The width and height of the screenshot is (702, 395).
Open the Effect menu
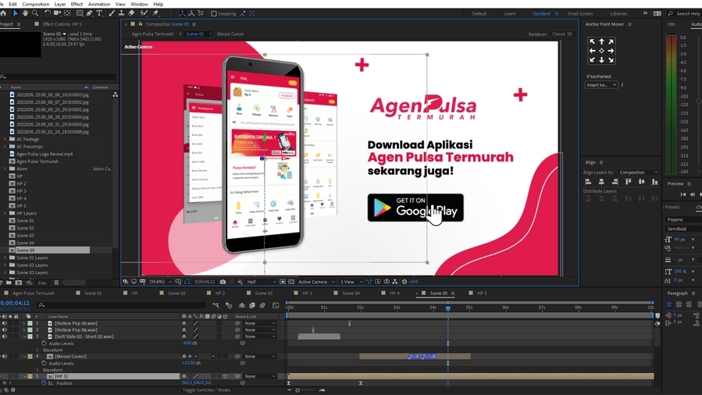(77, 4)
